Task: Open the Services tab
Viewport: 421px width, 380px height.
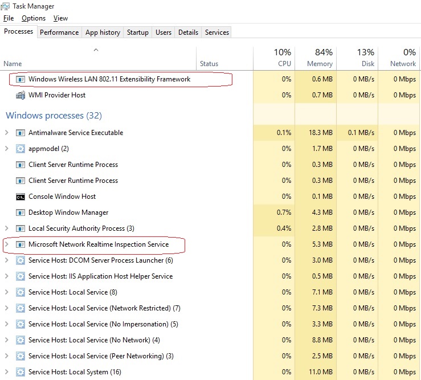Action: (x=216, y=32)
